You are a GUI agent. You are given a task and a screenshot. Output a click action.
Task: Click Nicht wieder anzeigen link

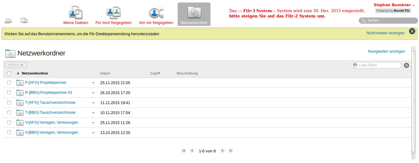pos(385,33)
